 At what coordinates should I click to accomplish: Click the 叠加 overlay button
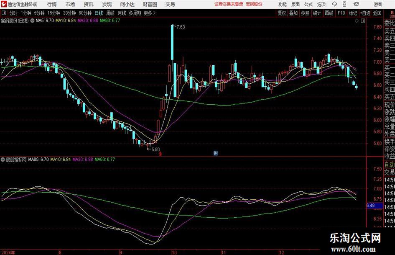[293, 13]
